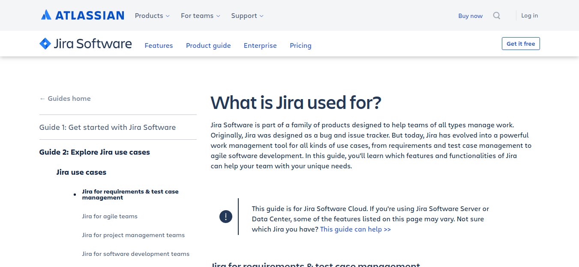Open Guide 2: Explore Jira use cases

(x=95, y=152)
